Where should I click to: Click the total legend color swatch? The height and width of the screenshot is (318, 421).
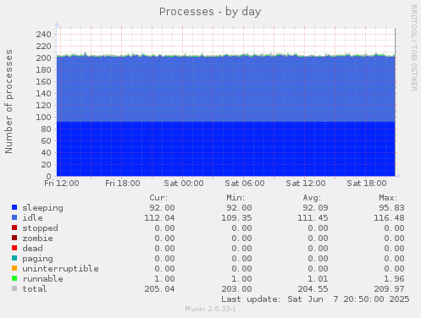(14, 288)
